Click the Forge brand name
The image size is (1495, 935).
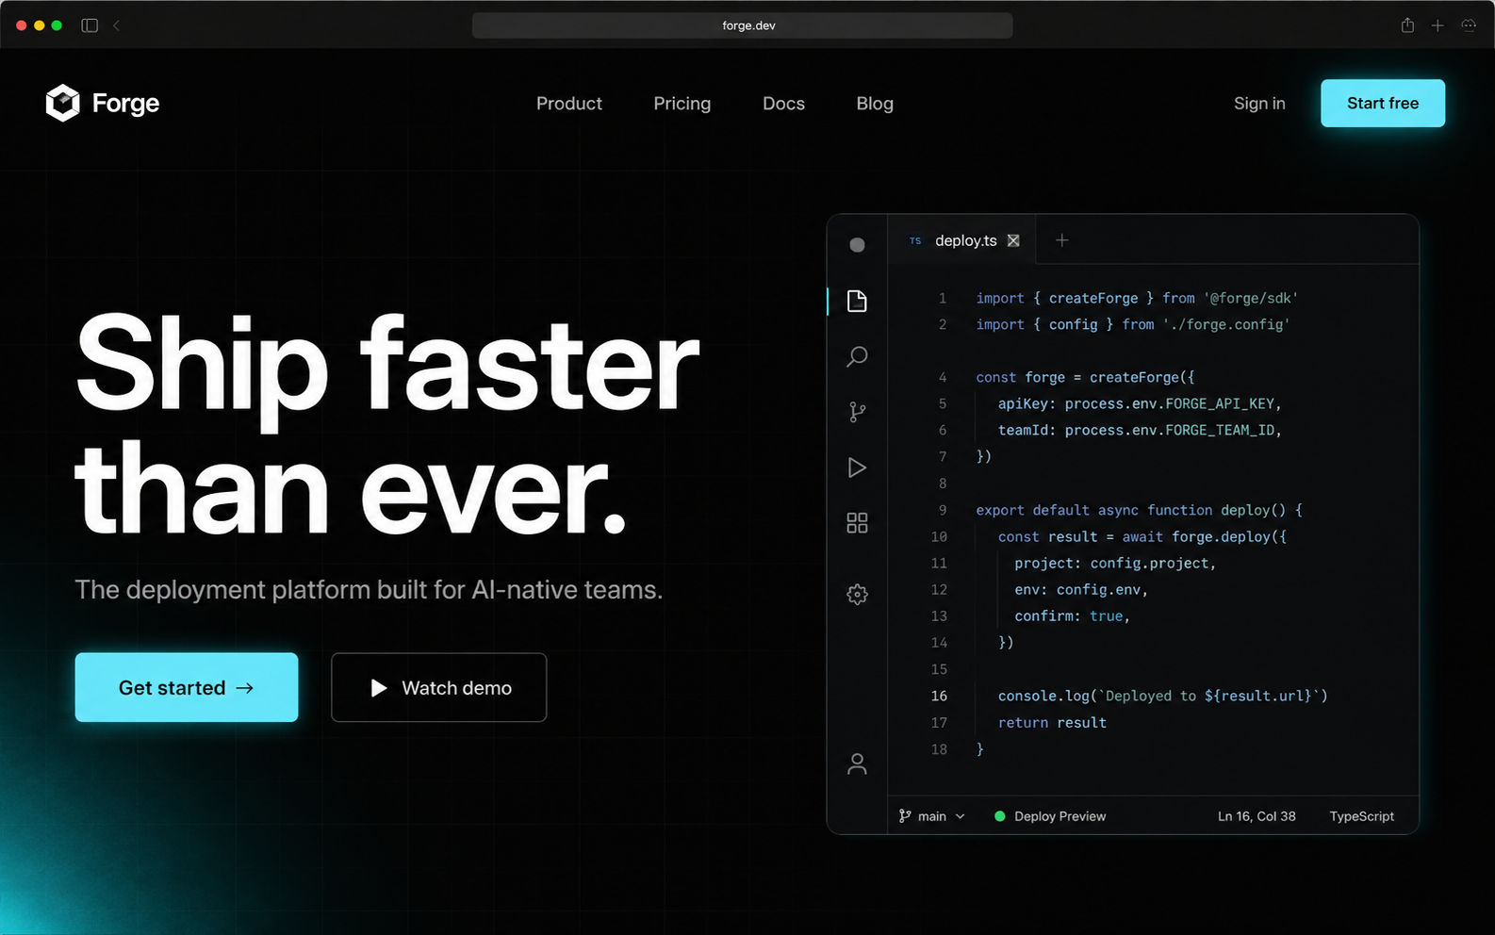[x=125, y=104]
